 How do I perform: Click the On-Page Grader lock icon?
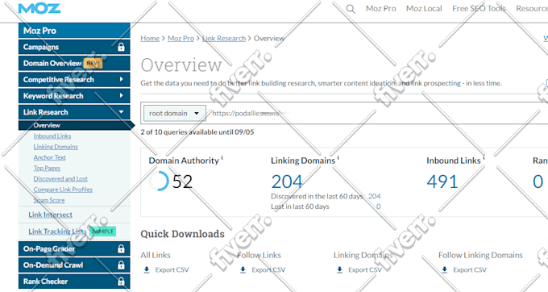click(x=121, y=248)
